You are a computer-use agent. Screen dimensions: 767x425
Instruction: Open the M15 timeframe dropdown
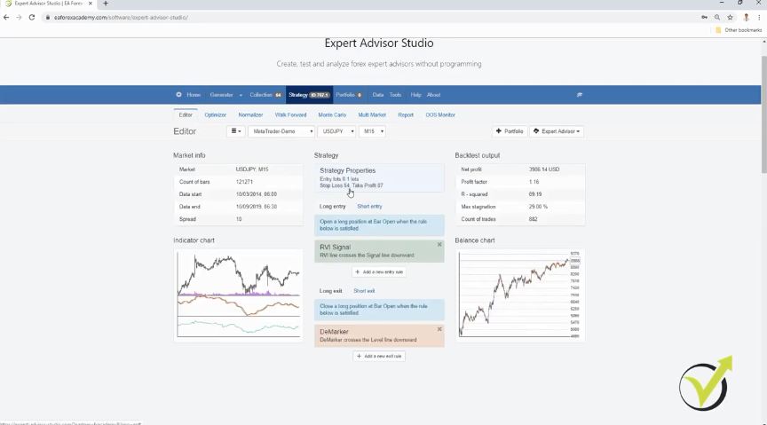372,131
